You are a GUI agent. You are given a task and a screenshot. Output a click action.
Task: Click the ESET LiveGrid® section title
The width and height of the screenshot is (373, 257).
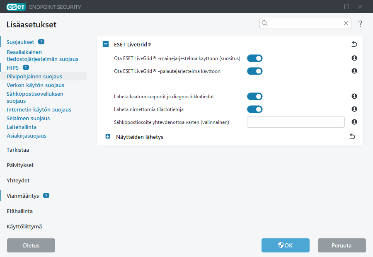click(133, 44)
